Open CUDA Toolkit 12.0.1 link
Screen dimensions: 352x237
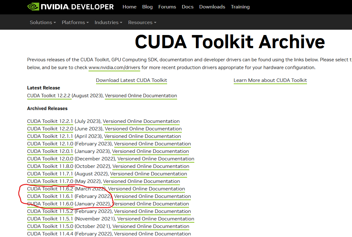50,151
